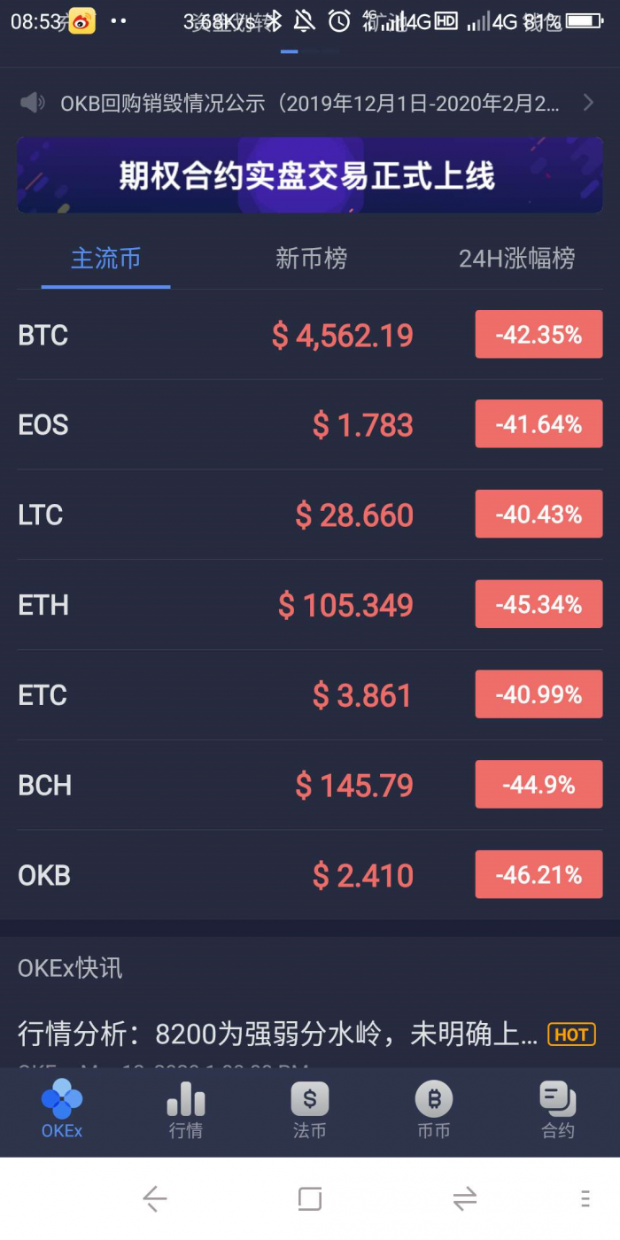Image resolution: width=620 pixels, height=1240 pixels.
Task: Tap the options contract launch banner
Action: (309, 174)
